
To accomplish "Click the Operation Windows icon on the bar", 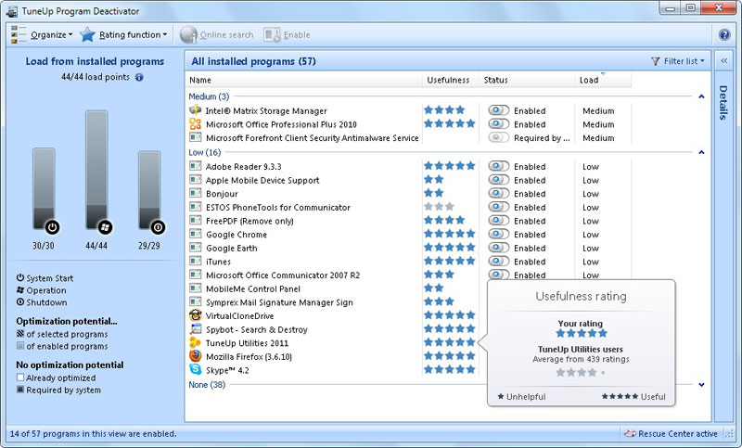I will pos(105,227).
